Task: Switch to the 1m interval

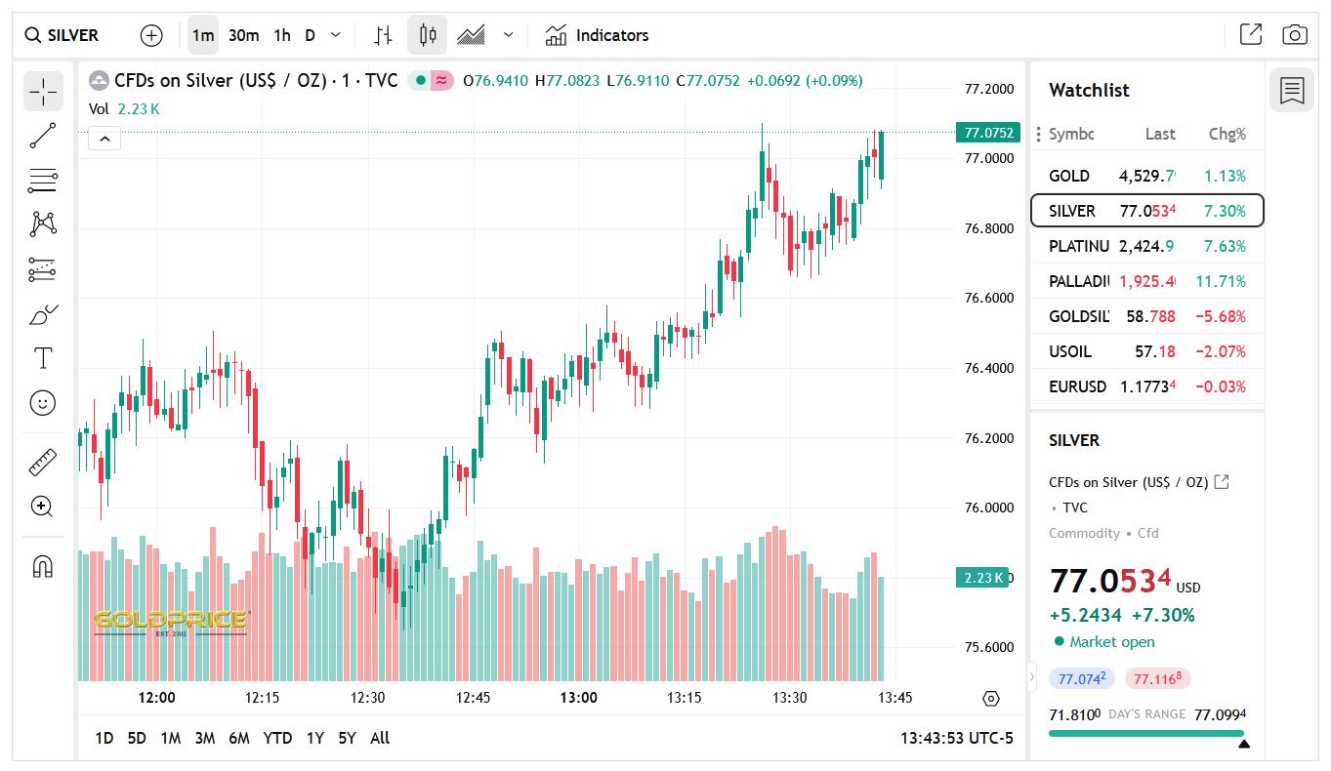Action: 203,35
